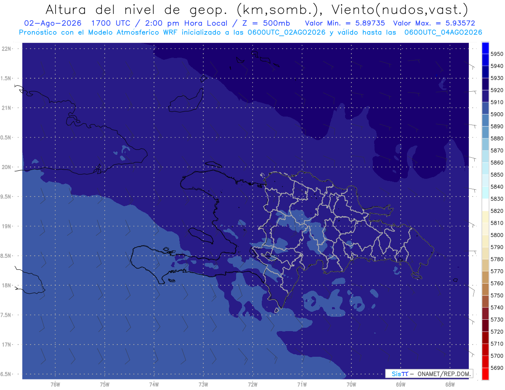Click the '73W' longitude label
This screenshot has width=505, height=390.
[203, 385]
